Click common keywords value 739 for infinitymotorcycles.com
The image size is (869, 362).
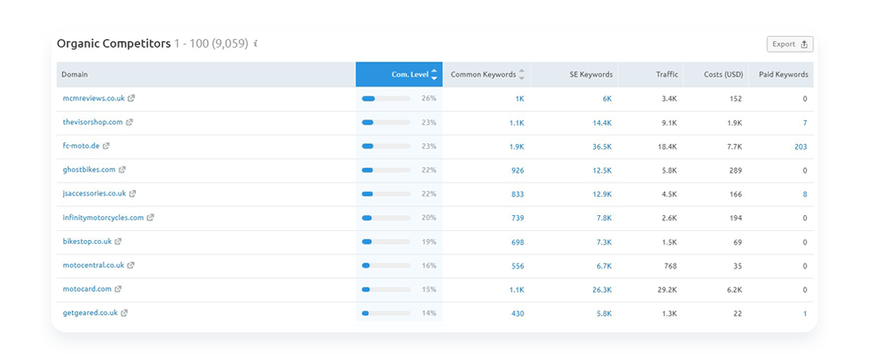(x=517, y=218)
